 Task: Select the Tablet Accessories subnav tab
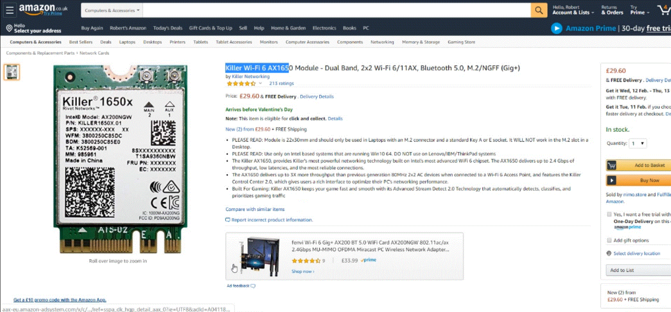(x=234, y=42)
